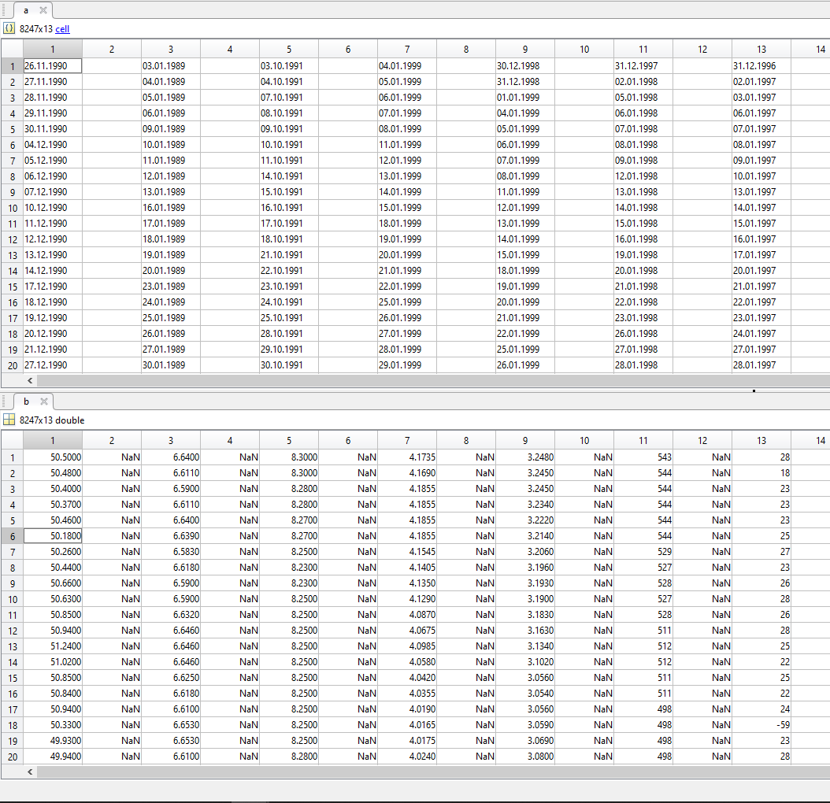Select column 11 header in table b

tap(643, 440)
